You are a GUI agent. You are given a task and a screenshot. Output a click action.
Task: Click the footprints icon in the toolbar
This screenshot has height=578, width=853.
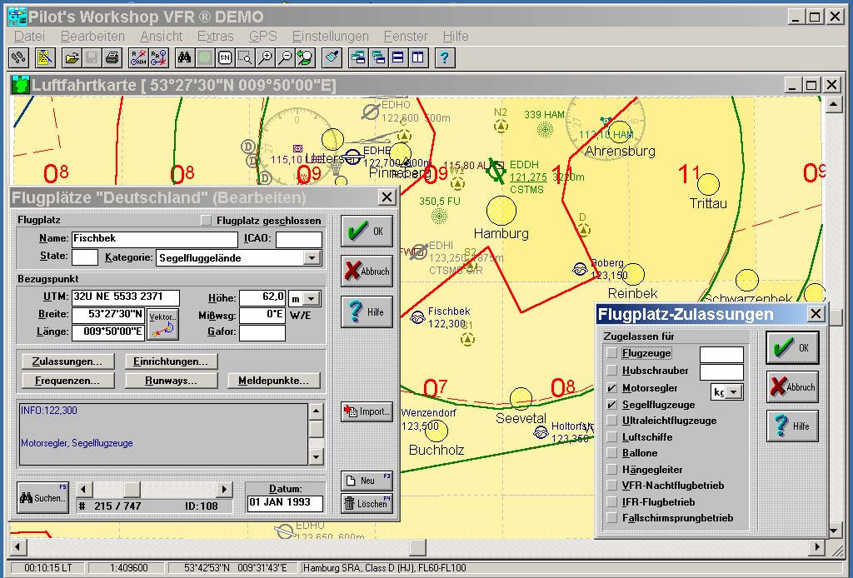[x=18, y=57]
